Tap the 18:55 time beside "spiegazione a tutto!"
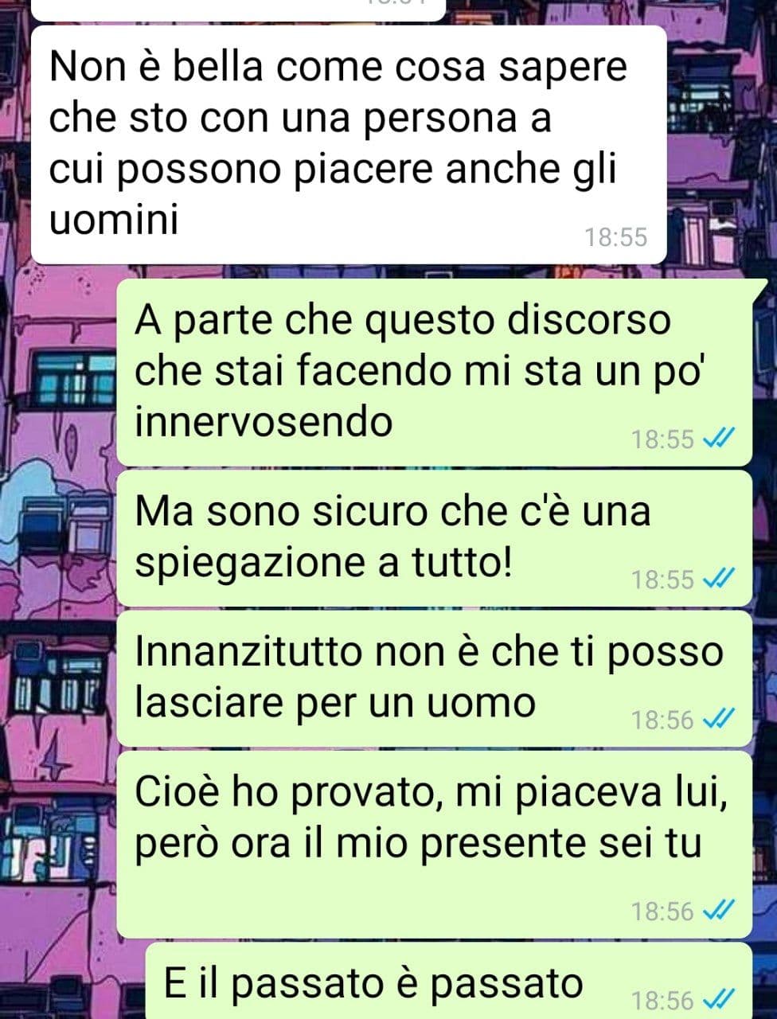The width and height of the screenshot is (777, 1019). coord(663,580)
